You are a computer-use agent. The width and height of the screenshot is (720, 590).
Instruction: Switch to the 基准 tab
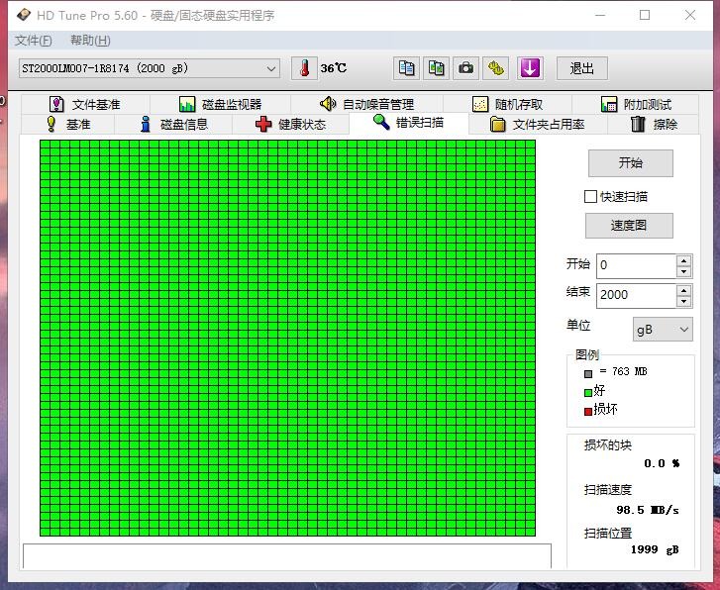68,125
